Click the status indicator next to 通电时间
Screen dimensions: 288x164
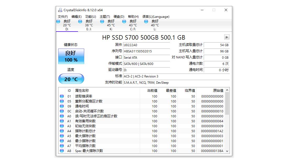tap(62, 106)
